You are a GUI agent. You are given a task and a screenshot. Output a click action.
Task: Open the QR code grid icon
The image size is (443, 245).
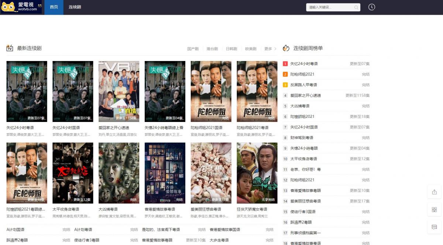434,210
